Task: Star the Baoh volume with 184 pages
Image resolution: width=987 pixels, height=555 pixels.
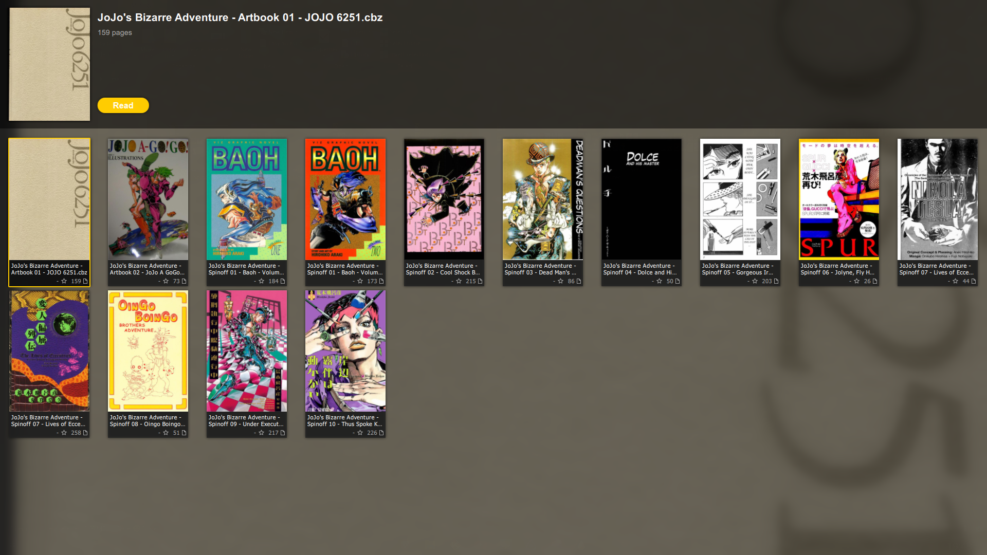Action: coord(262,281)
